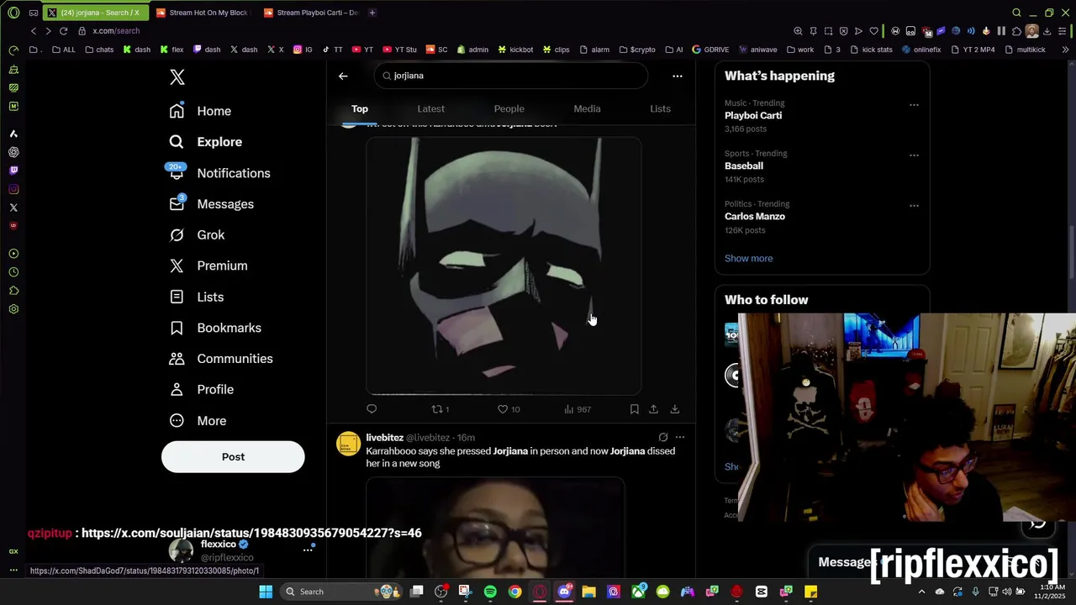The width and height of the screenshot is (1076, 605).
Task: Click the Post button
Action: (233, 457)
